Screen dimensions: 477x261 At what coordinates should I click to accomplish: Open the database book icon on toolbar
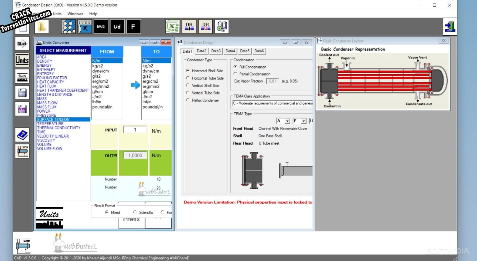[x=221, y=26]
